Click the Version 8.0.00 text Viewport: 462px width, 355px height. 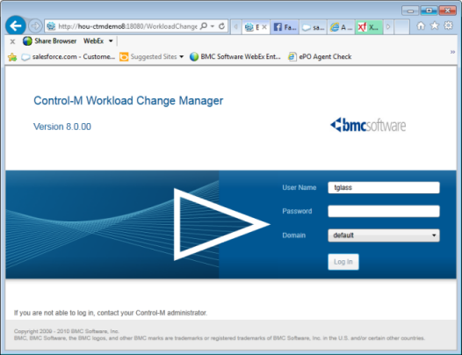62,127
